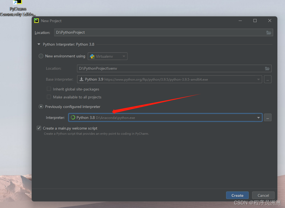Click the ellipsis button beside Interpreter
285x208 pixels.
268,118
